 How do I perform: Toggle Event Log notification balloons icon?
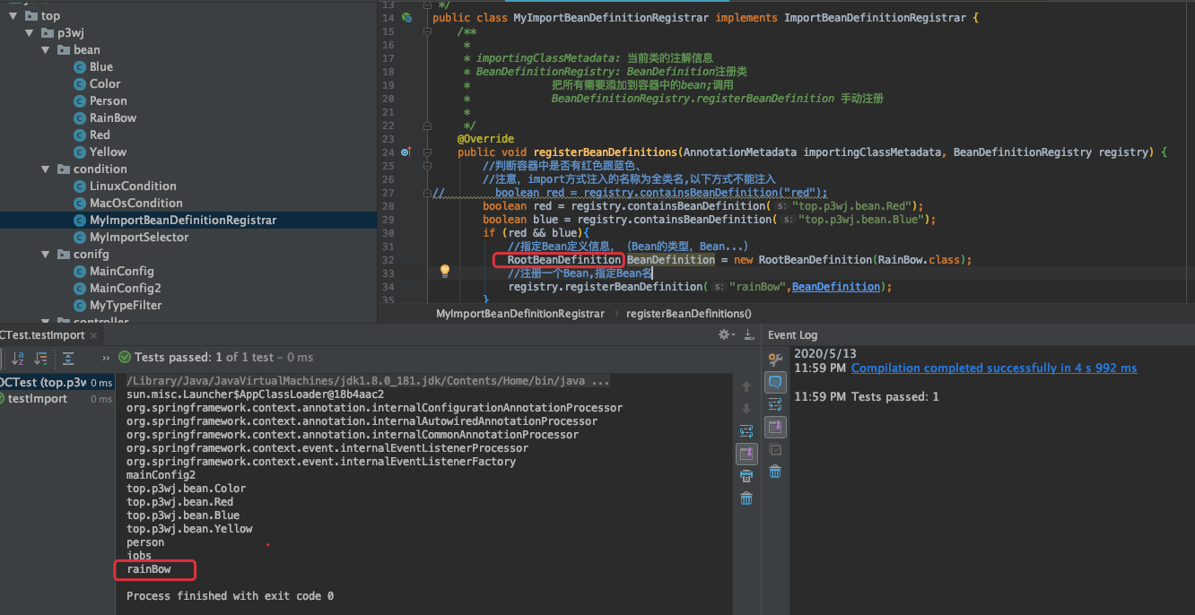click(776, 382)
